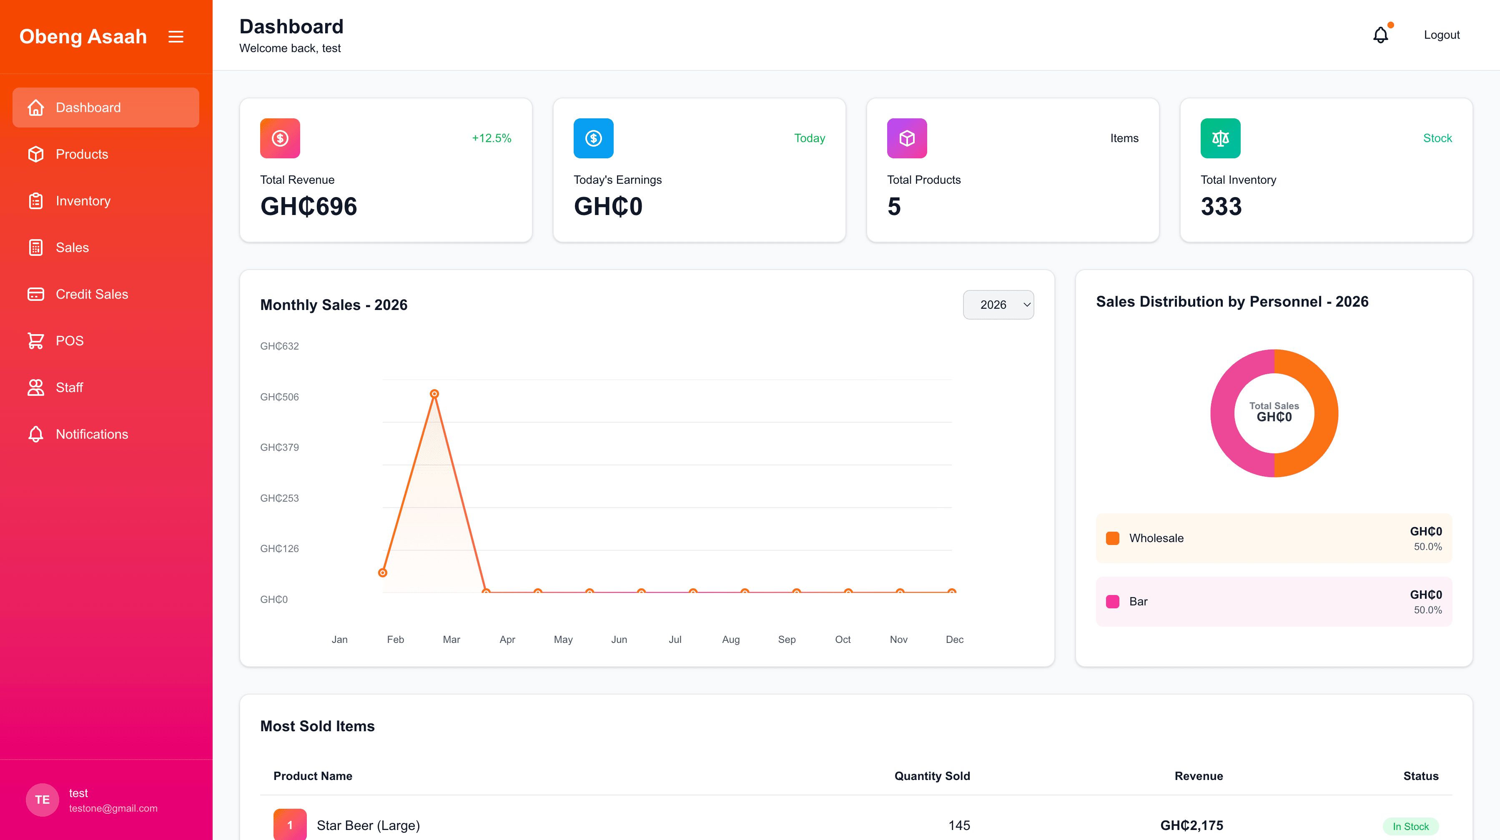Click the In Stock status badge
The height and width of the screenshot is (840, 1500).
coord(1410,826)
